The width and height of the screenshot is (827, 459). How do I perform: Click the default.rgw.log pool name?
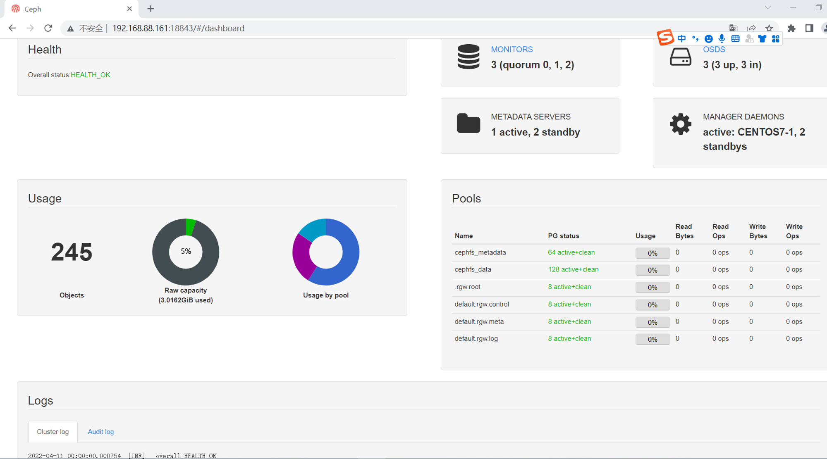(476, 338)
